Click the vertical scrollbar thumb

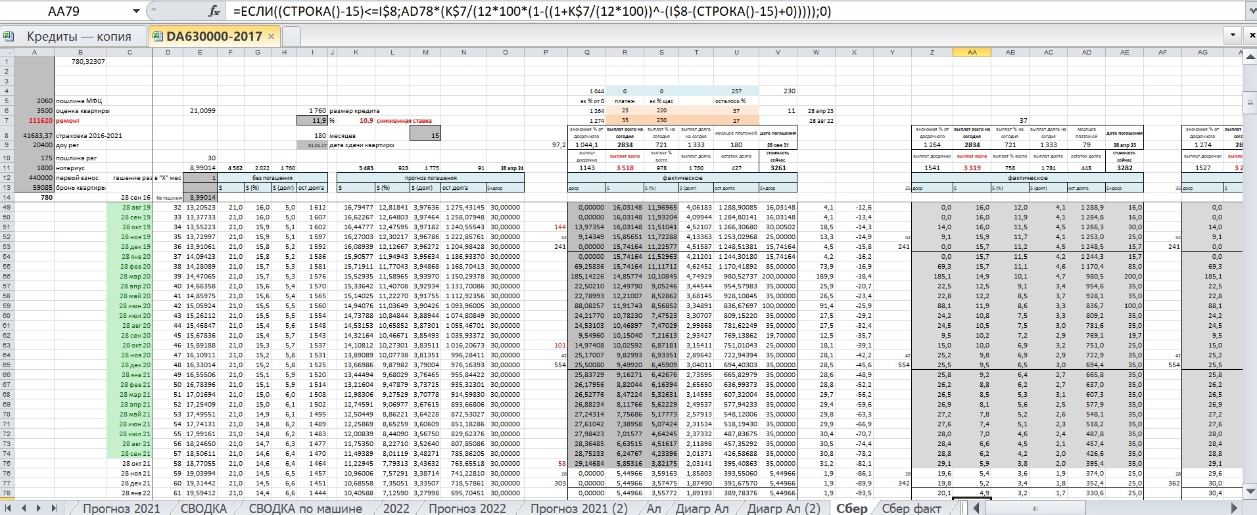pyautogui.click(x=1250, y=102)
